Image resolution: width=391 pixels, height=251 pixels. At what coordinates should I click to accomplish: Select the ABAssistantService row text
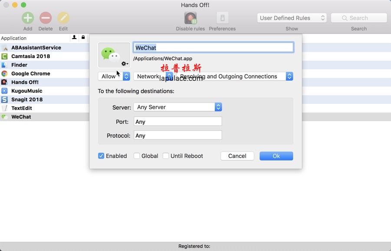click(36, 48)
